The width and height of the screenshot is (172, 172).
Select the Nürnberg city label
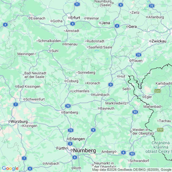[84, 150]
